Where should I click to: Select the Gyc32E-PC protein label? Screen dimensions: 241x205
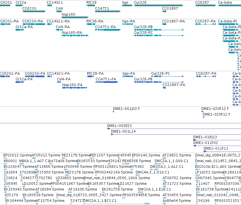pyautogui.click(x=161, y=74)
